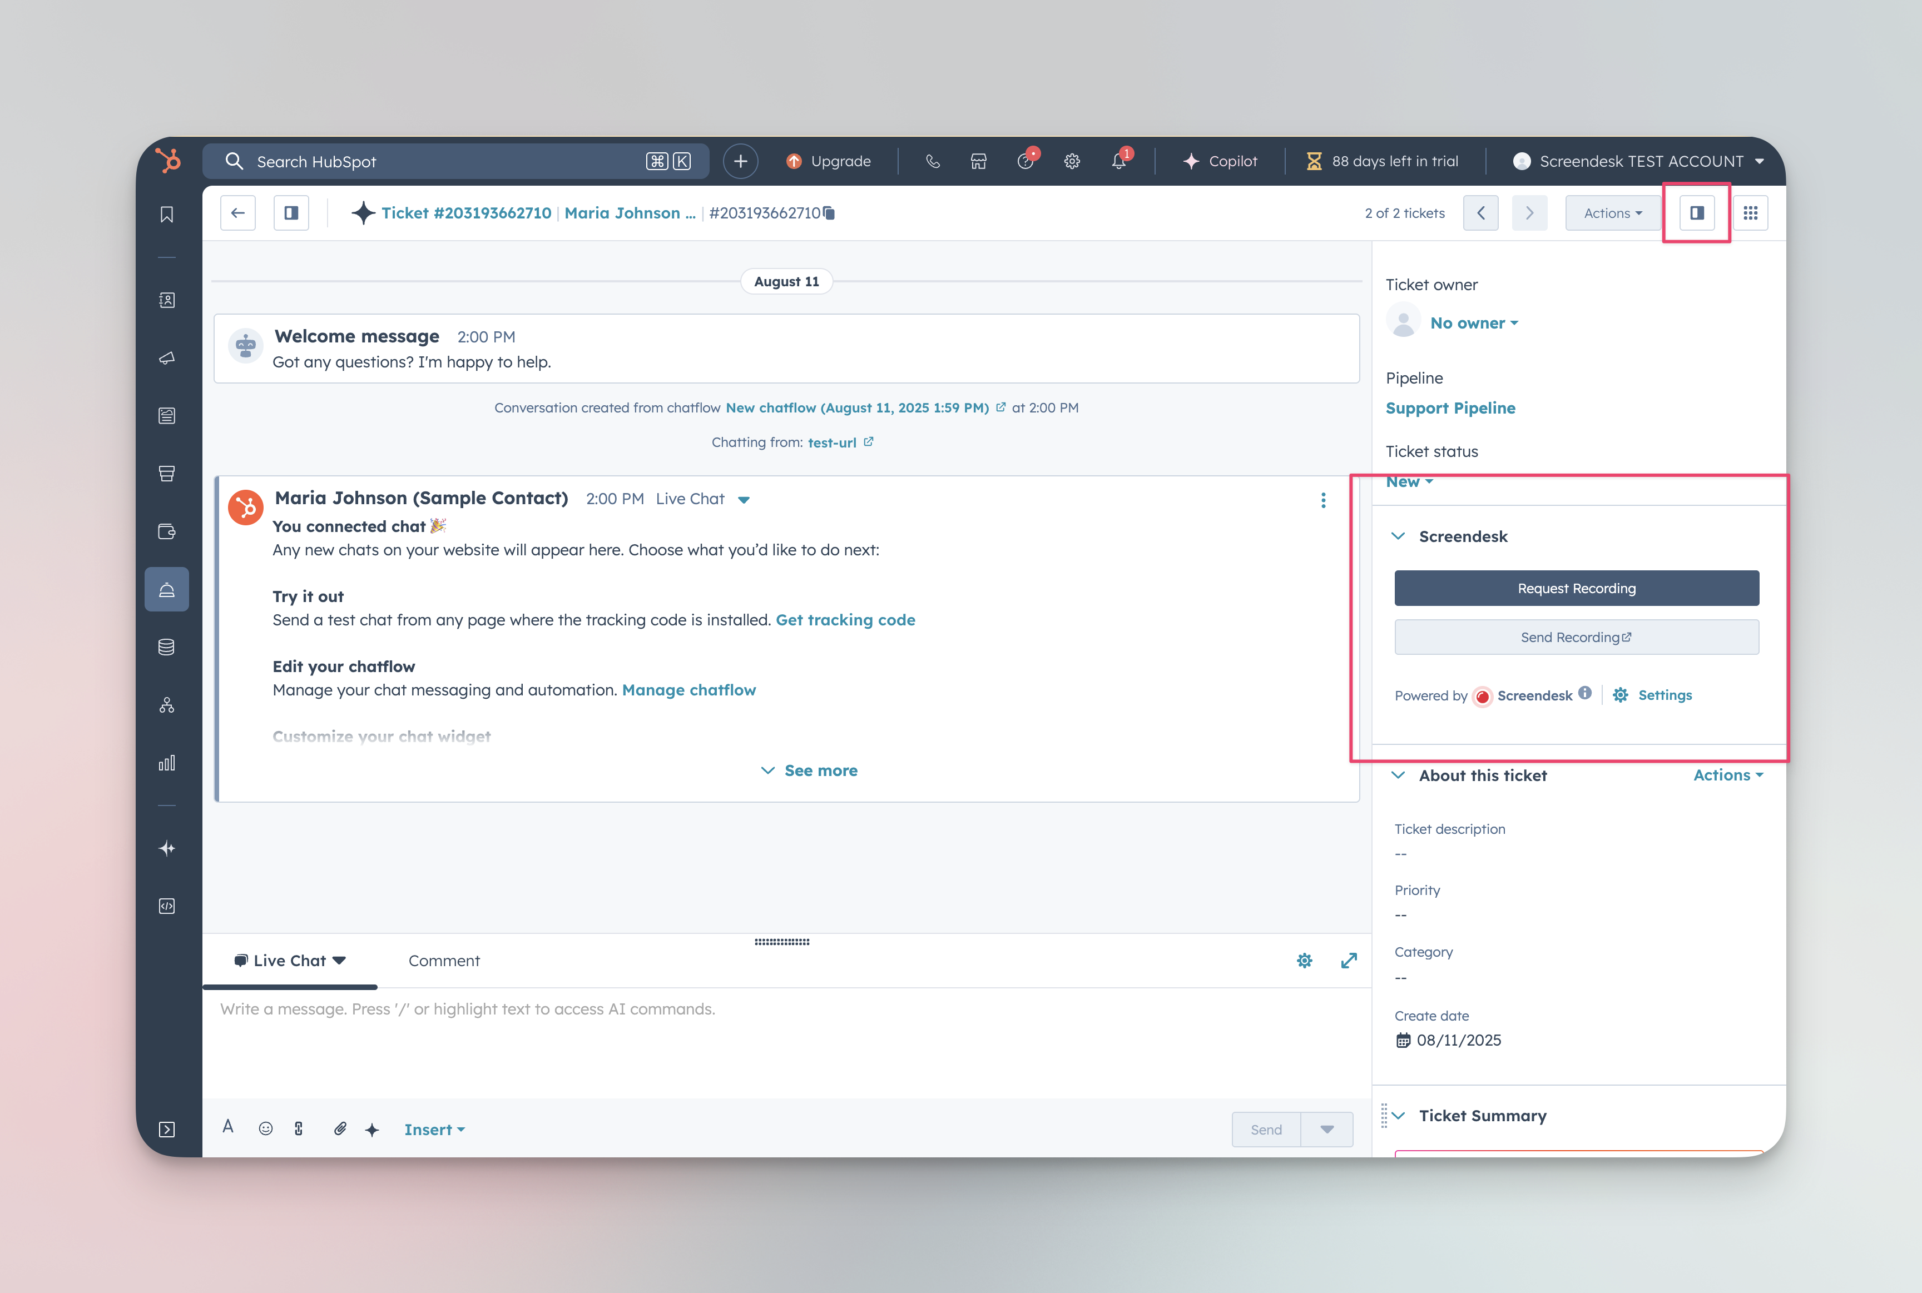
Task: Click the HubSpot sprocket logo
Action: [x=169, y=160]
